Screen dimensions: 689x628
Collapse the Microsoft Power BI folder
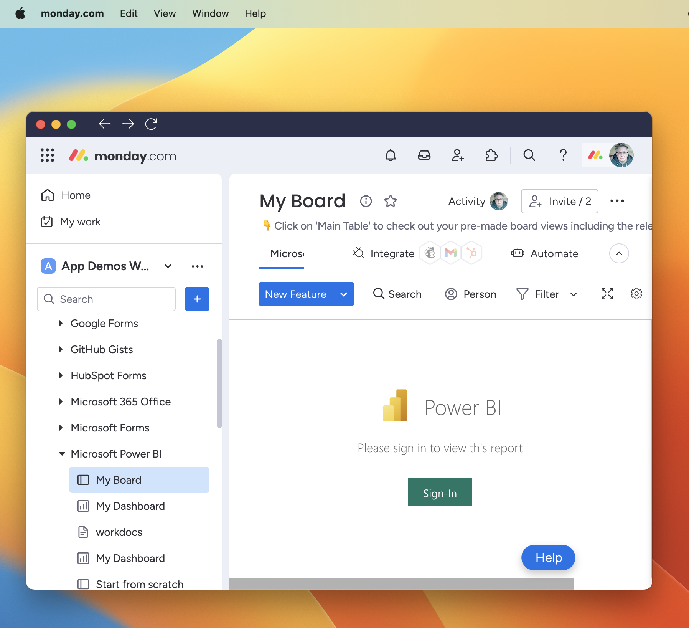tap(62, 454)
